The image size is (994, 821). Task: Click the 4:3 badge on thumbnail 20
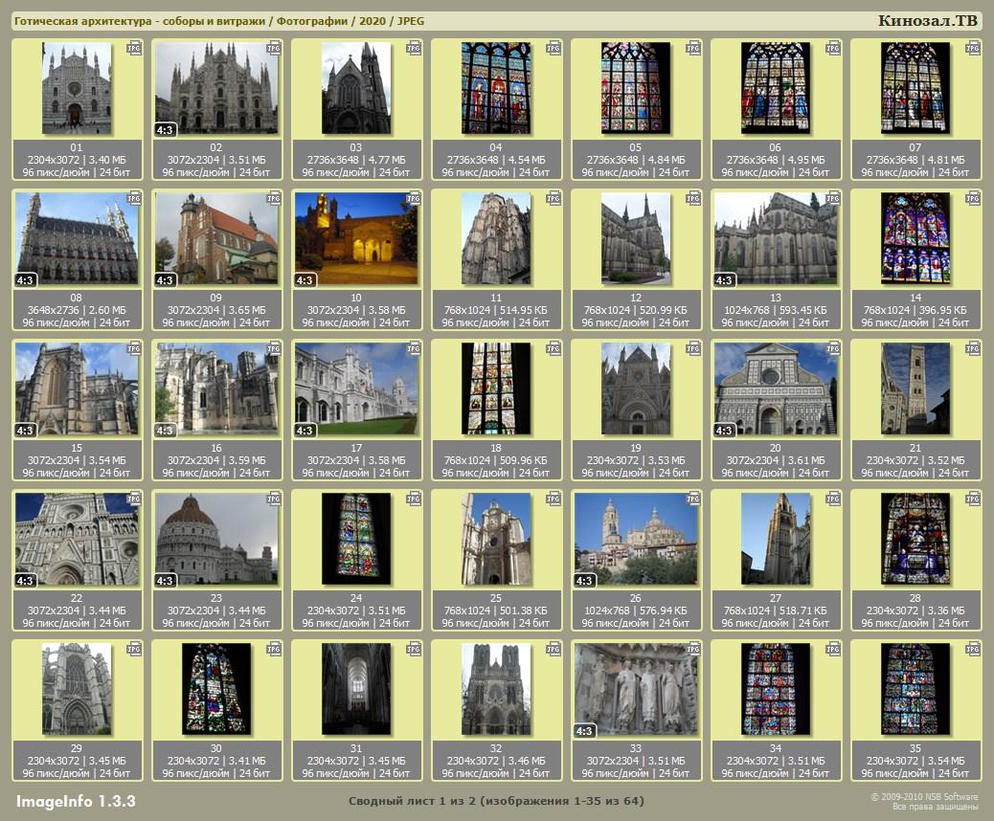tap(725, 431)
